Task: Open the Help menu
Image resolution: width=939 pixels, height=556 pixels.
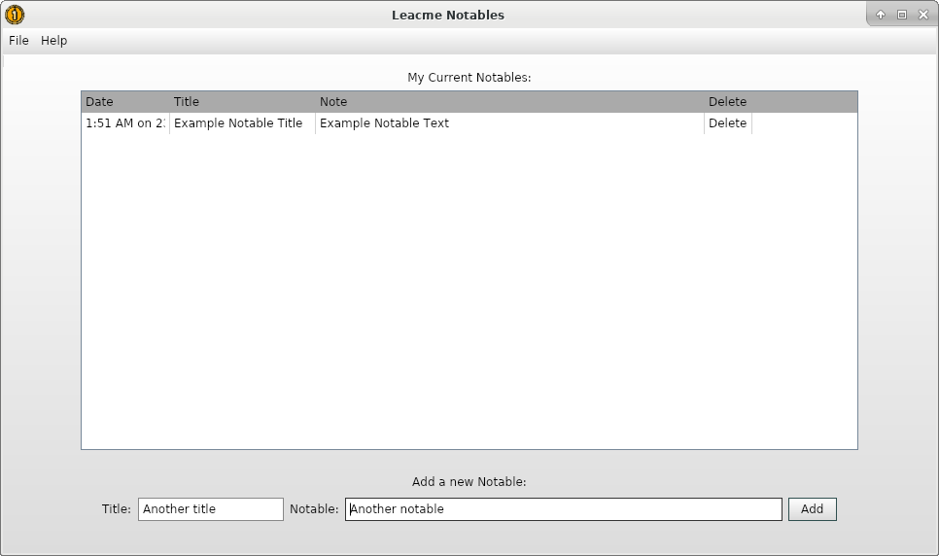Action: pos(53,41)
